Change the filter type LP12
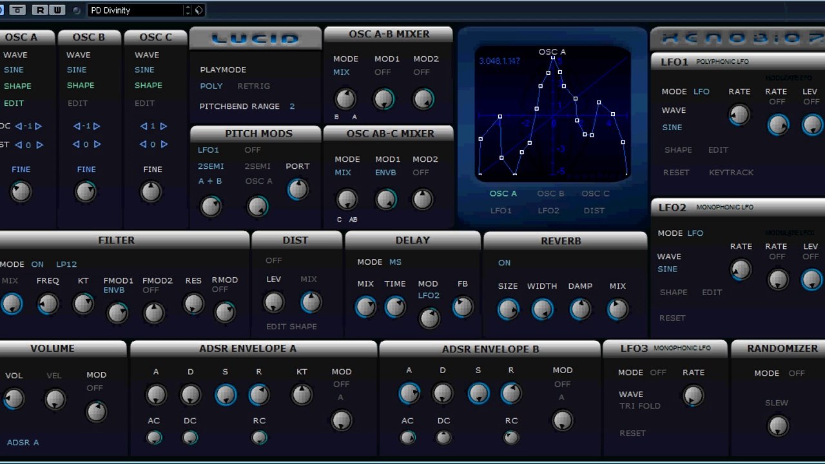 [x=66, y=264]
